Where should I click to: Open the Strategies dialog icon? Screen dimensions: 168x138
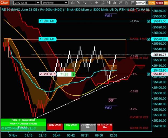pyautogui.click(x=127, y=3)
